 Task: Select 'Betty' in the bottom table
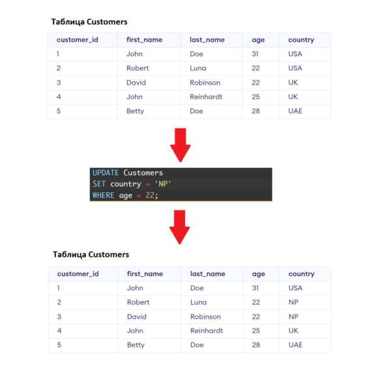[x=136, y=345]
